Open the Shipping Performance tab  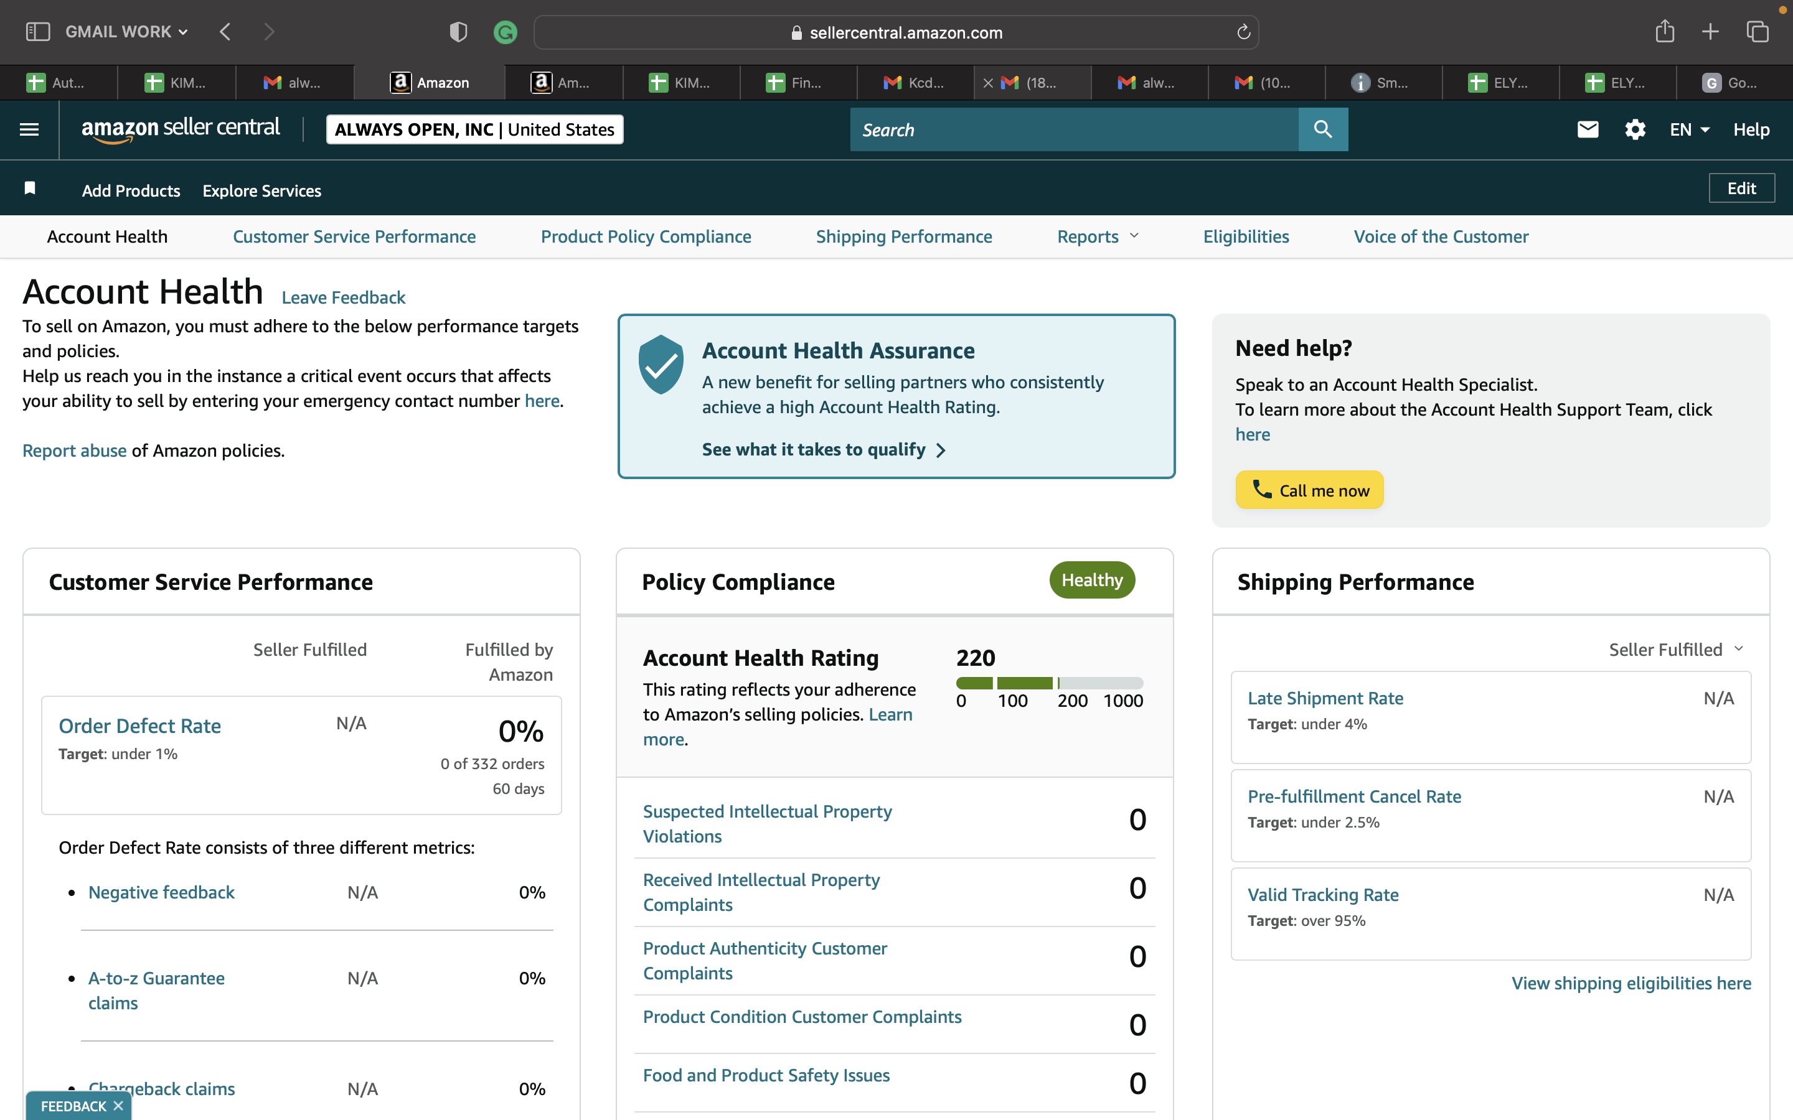(x=904, y=236)
